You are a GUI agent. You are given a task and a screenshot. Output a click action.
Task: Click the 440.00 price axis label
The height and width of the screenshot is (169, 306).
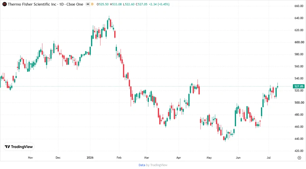click(x=299, y=139)
